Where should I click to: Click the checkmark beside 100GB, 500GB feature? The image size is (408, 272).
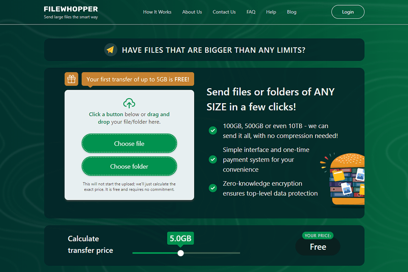coord(213,130)
